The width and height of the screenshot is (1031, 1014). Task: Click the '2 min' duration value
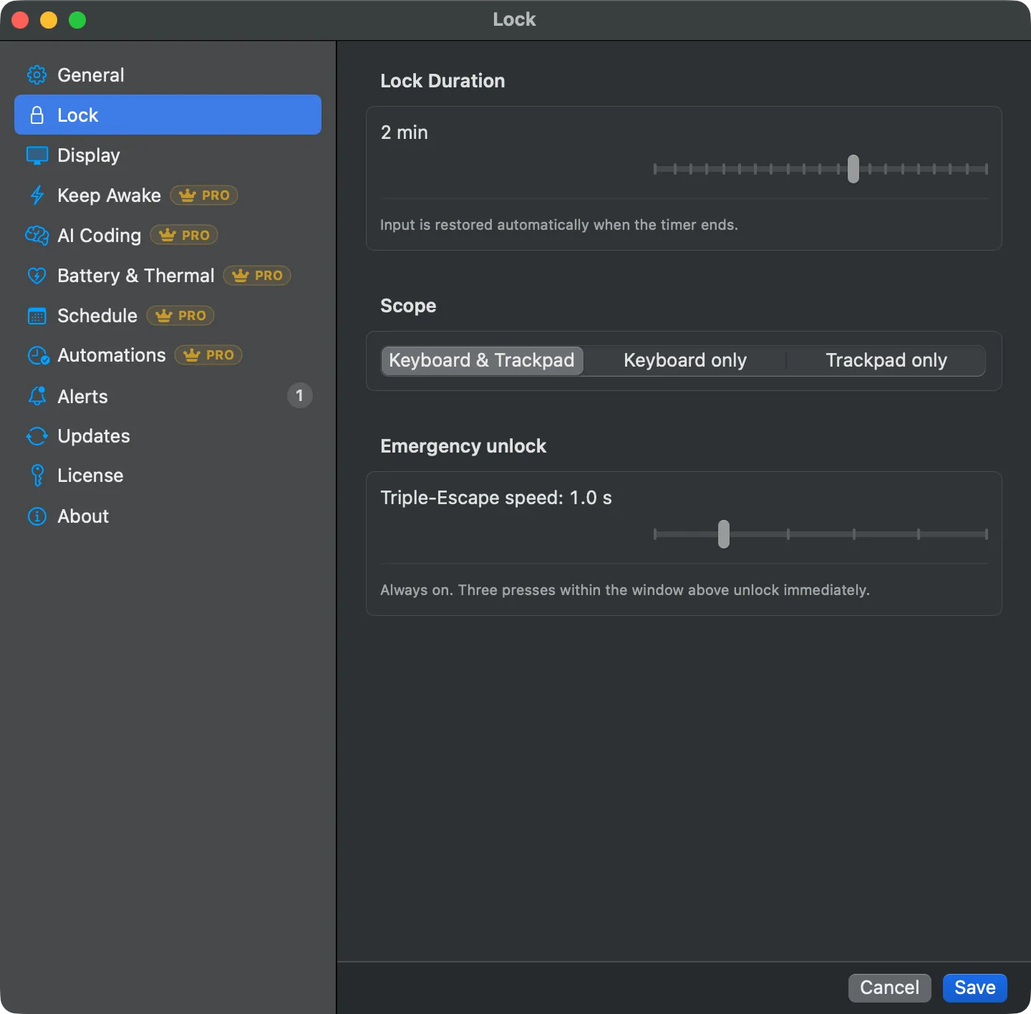coord(405,132)
